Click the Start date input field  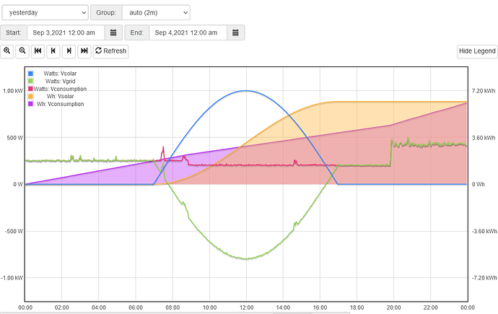66,32
